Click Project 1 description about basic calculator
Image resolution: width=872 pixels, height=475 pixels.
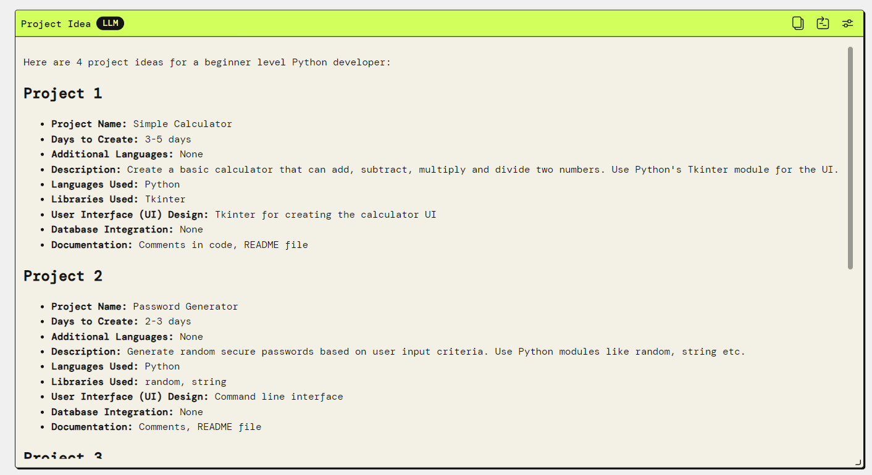tap(445, 170)
